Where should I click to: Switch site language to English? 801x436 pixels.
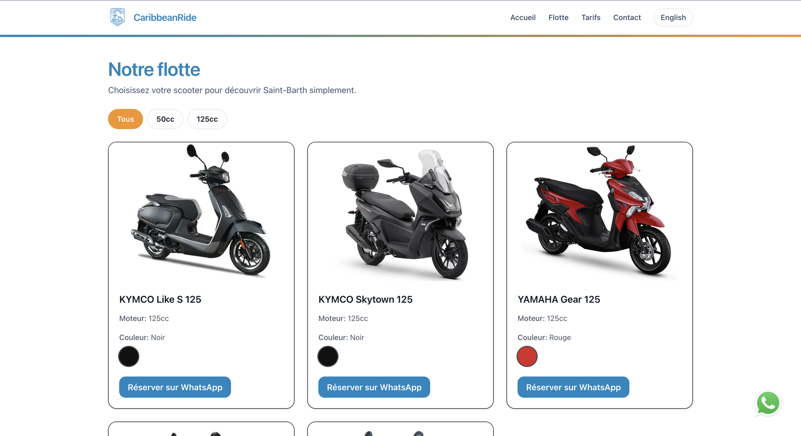tap(673, 18)
